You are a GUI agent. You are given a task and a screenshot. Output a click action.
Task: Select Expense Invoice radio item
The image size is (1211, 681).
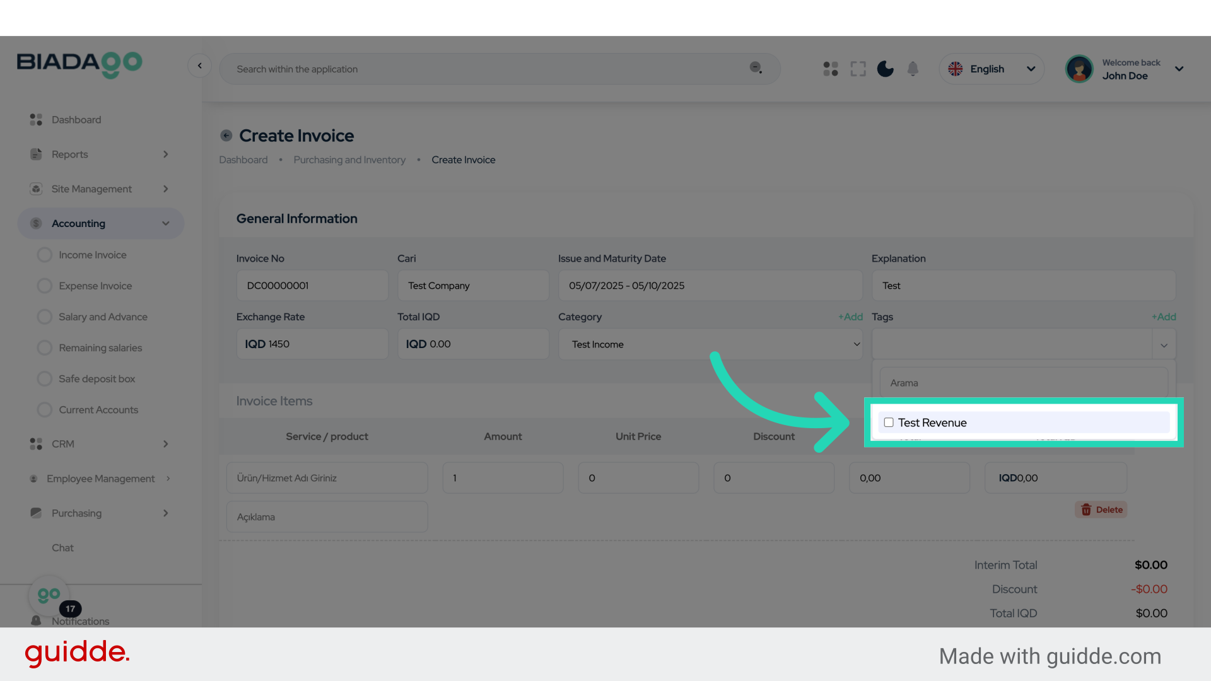95,286
